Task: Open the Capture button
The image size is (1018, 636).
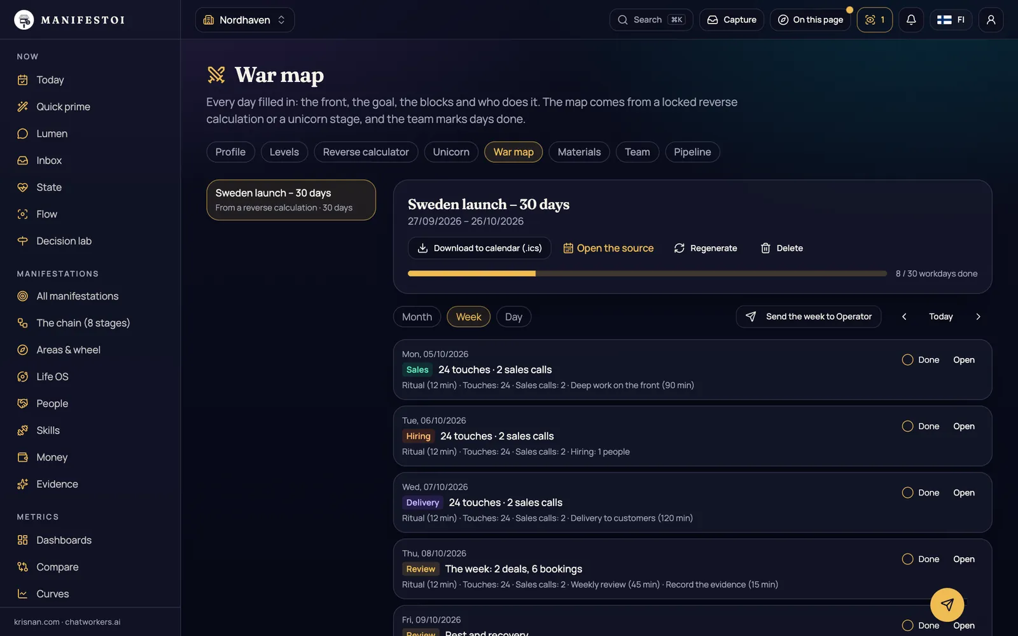Action: coord(732,20)
